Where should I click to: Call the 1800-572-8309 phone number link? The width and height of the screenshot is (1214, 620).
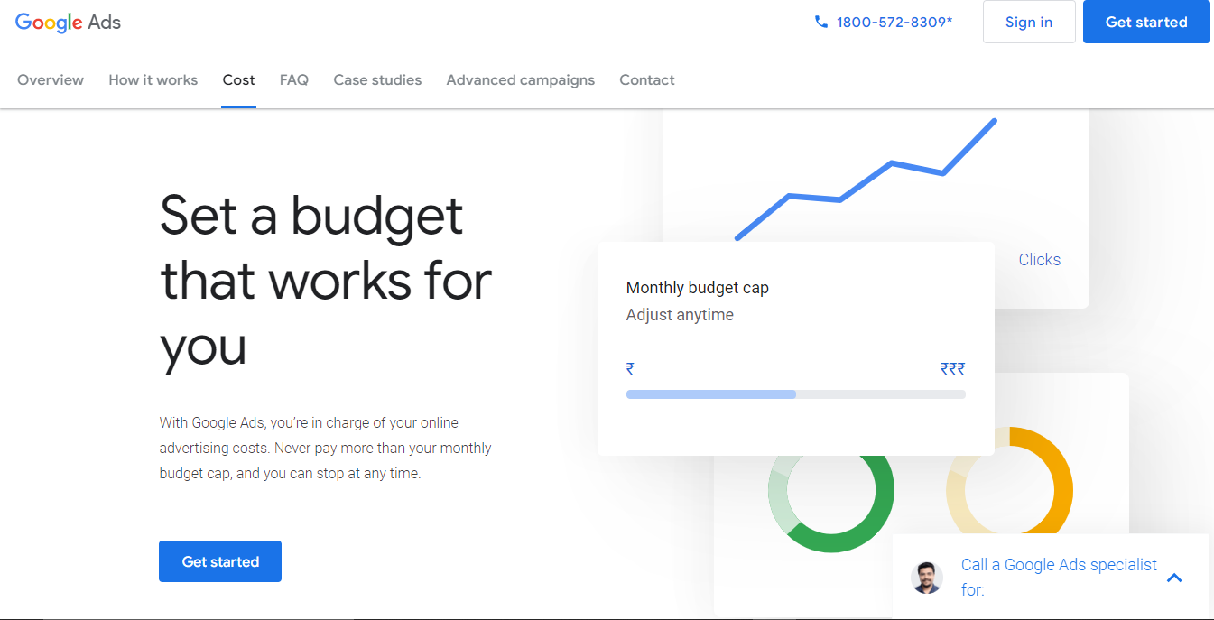[x=894, y=22]
